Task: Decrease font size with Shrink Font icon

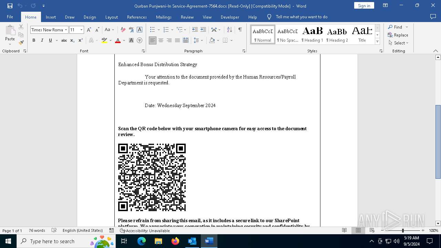Action: click(x=97, y=30)
